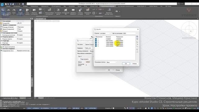Click the Основание здания tool

point(58,12)
